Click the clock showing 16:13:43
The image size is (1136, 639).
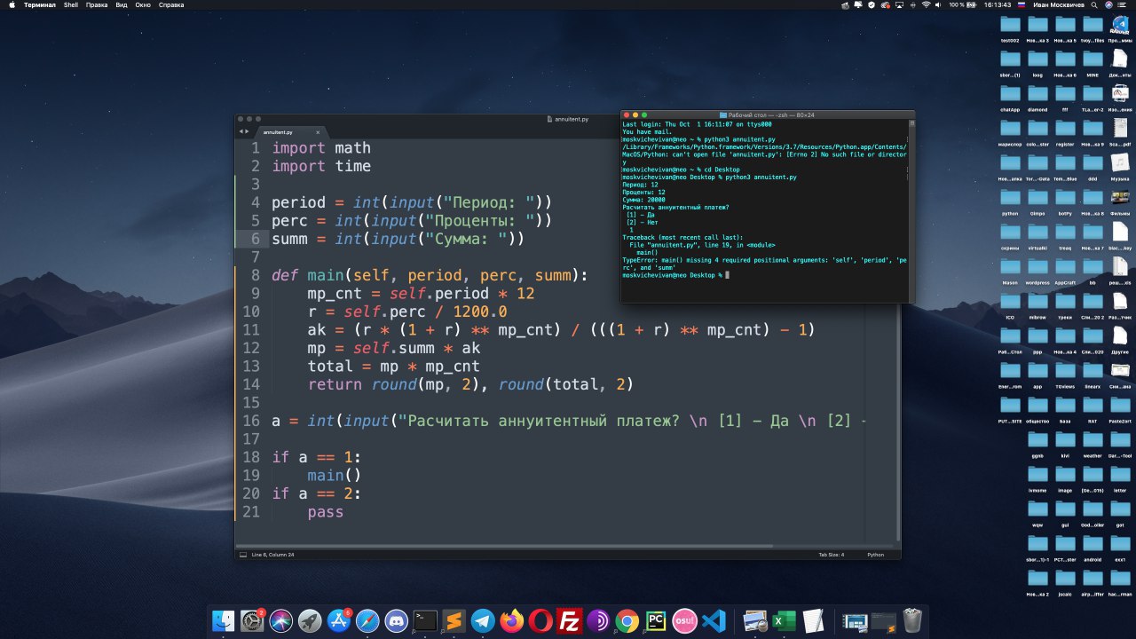point(998,4)
